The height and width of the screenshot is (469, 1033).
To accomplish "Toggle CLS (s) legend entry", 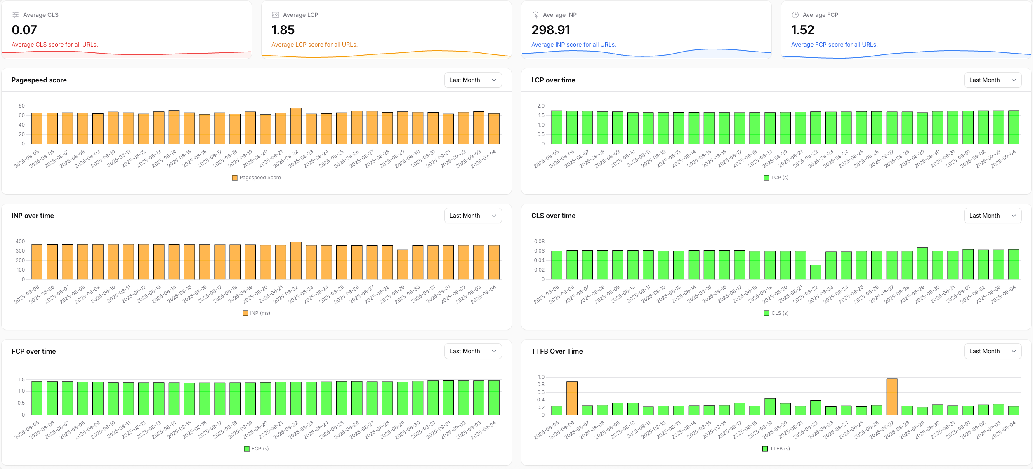I will [776, 313].
